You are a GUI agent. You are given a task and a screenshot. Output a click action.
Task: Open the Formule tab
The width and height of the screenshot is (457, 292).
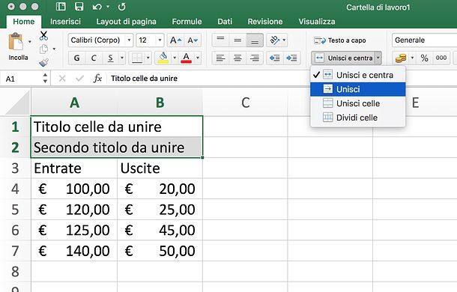coord(187,22)
